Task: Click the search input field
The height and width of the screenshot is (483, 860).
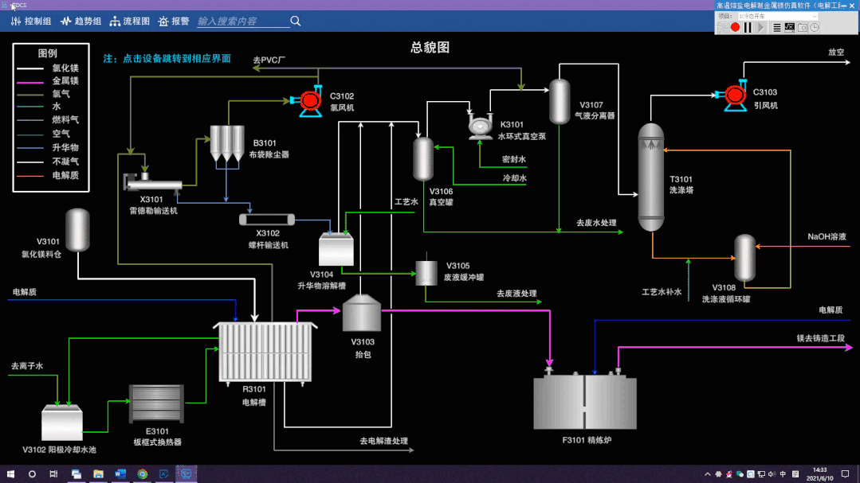Action: click(x=243, y=21)
